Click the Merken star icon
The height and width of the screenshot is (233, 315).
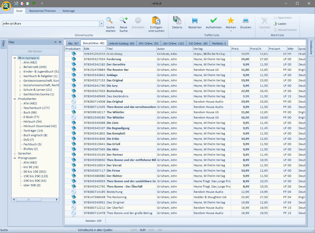[x=231, y=20]
